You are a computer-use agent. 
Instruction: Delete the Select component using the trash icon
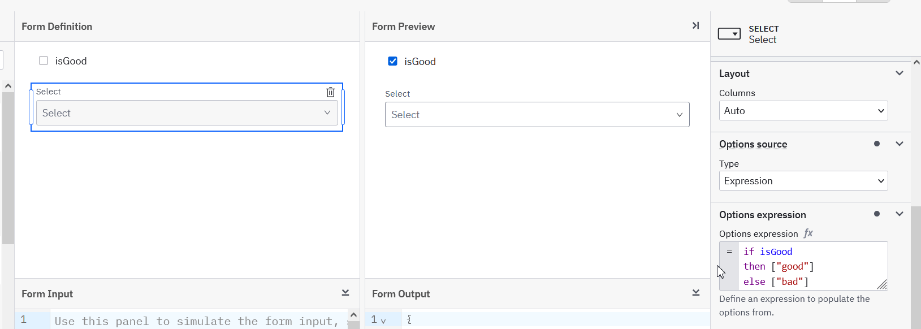330,92
